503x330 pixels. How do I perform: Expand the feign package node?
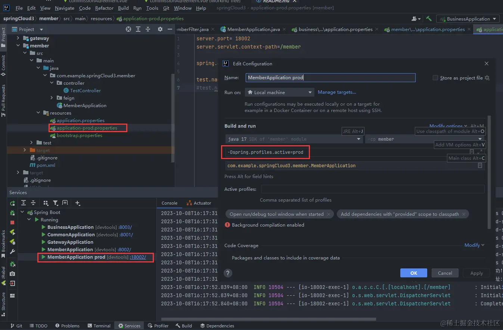pos(52,98)
